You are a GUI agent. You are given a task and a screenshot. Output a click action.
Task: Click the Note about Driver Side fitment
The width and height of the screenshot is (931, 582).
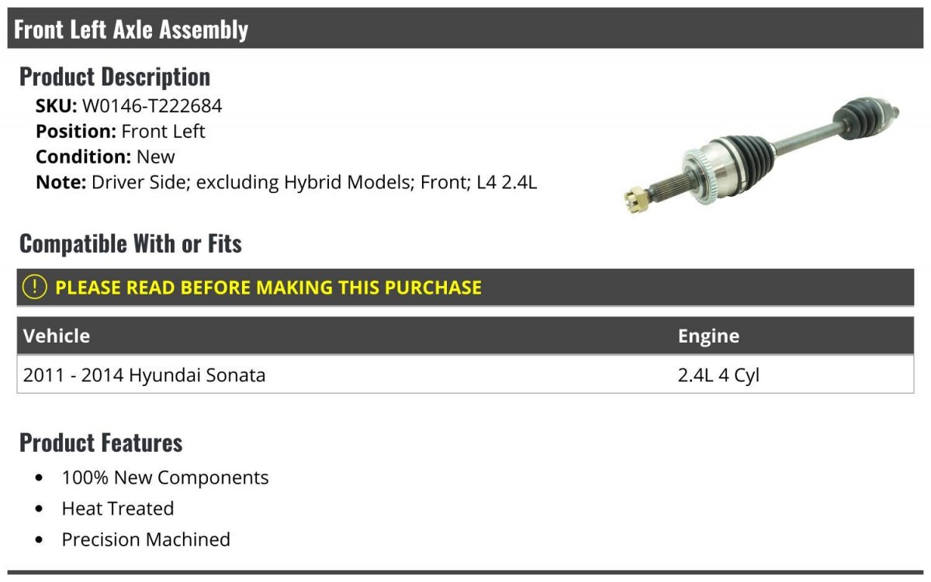(286, 182)
